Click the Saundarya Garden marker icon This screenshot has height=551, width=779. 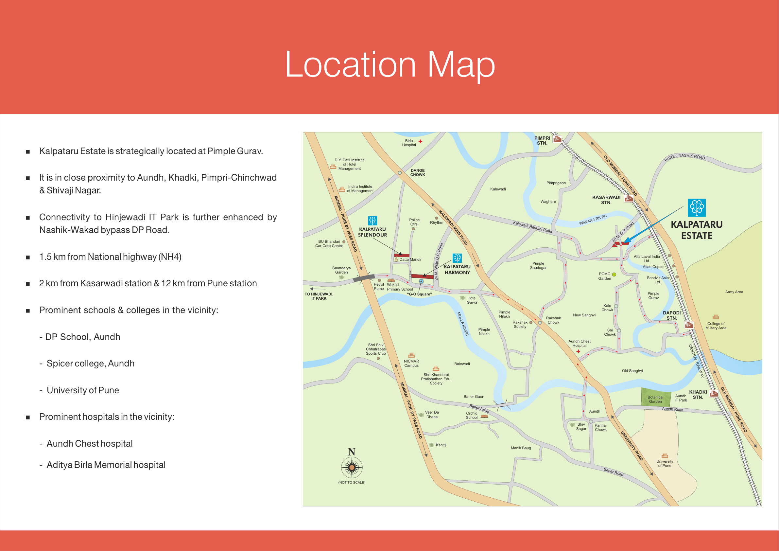tap(342, 277)
